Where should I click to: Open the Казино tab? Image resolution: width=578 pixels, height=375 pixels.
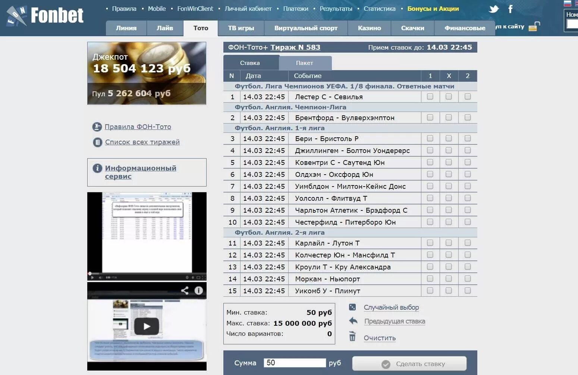coord(369,28)
